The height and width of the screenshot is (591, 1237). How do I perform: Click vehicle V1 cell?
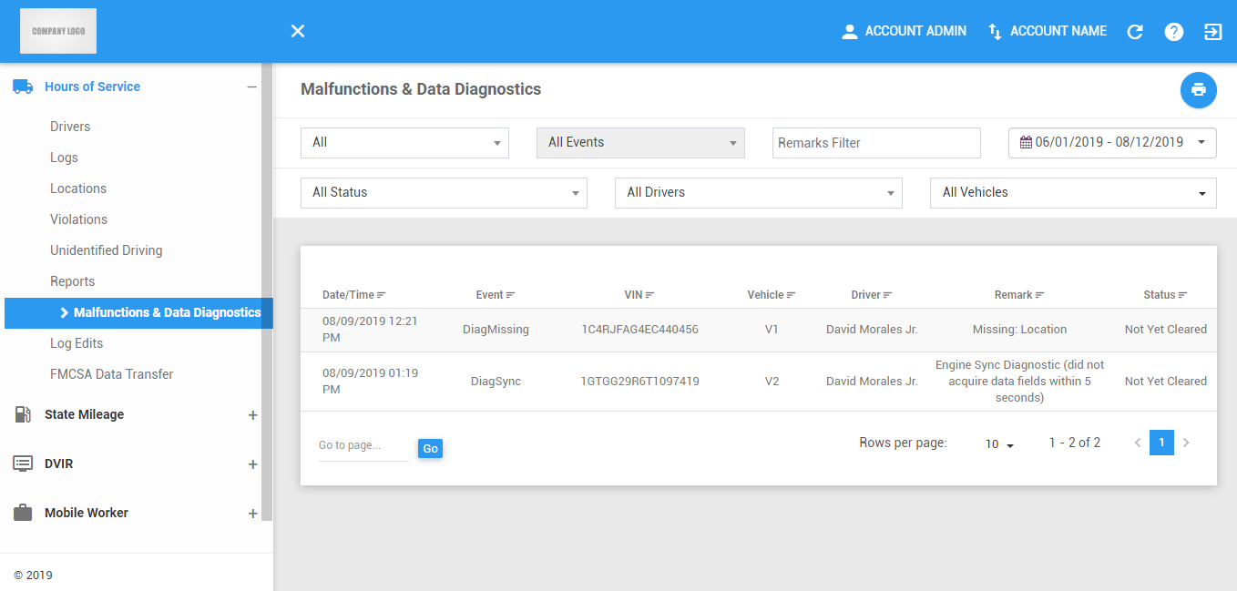click(772, 330)
